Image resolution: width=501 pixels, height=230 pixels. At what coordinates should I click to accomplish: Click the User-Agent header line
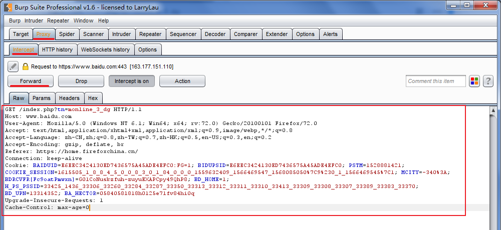point(161,123)
